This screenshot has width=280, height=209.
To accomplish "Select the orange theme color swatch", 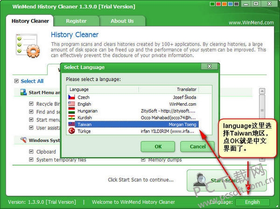I will pyautogui.click(x=224, y=4).
